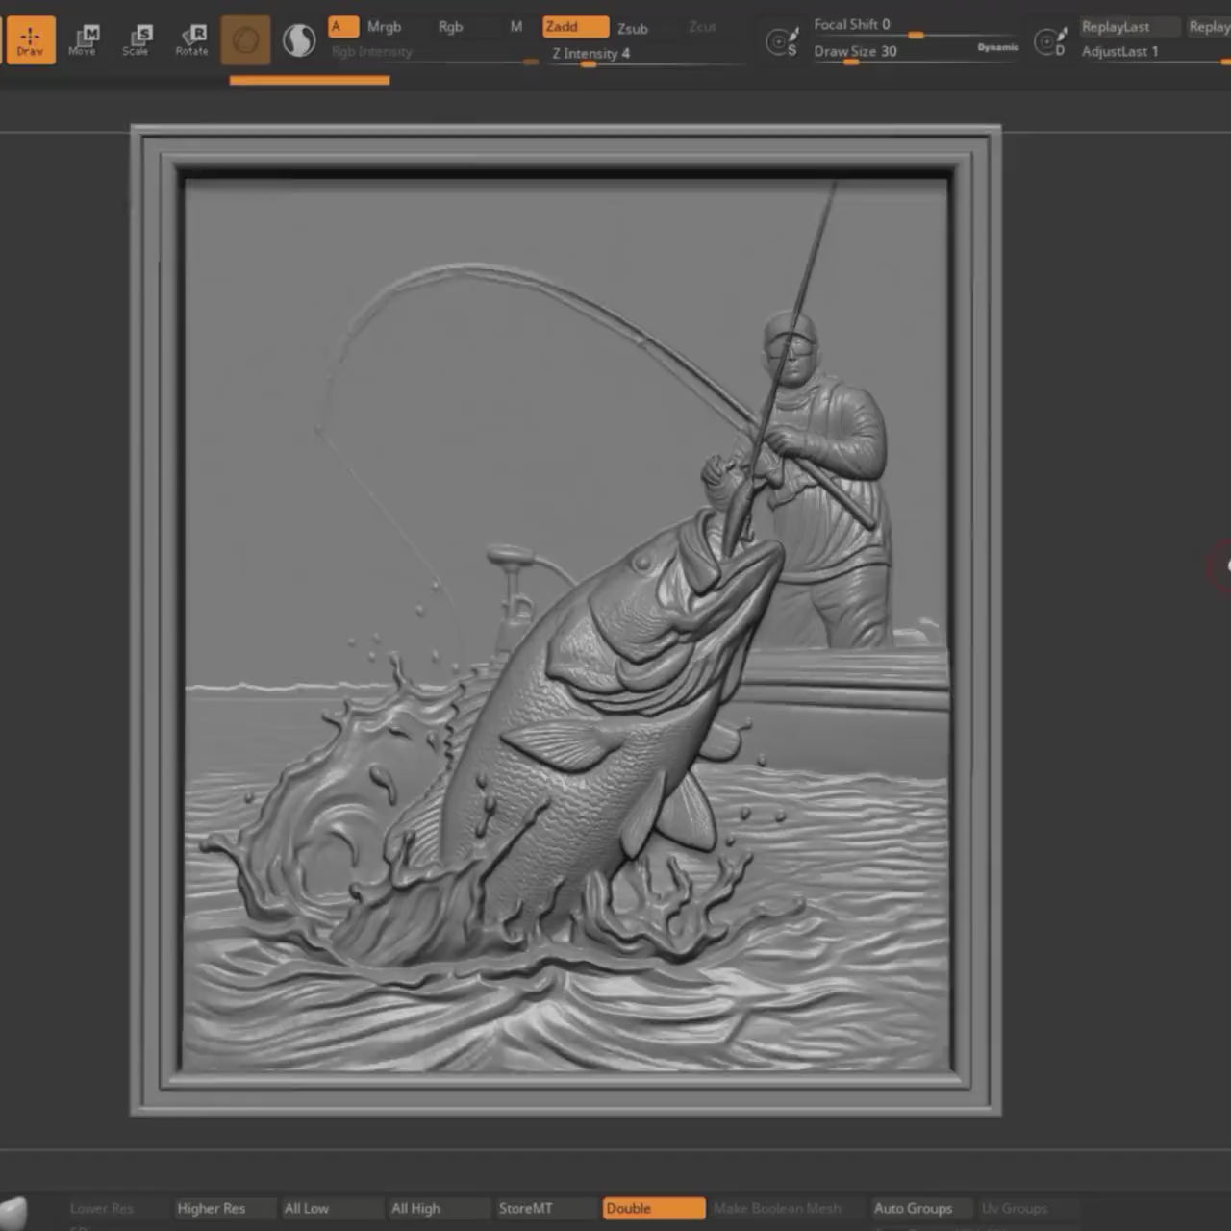Click the S brush-size share icon
The image size is (1231, 1231).
click(x=781, y=42)
